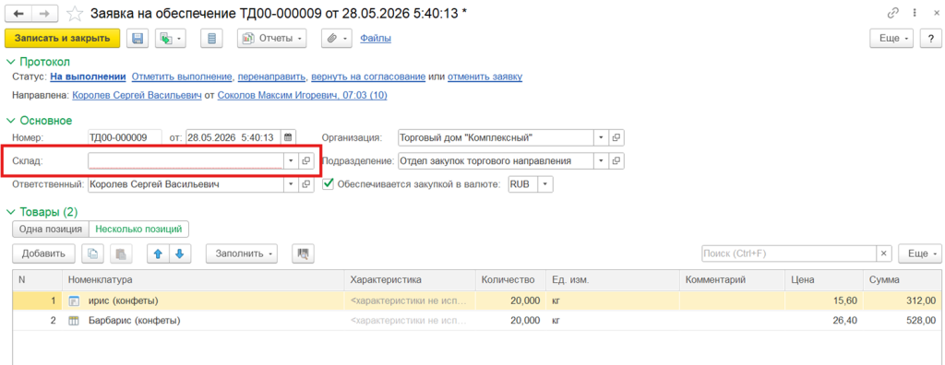
Task: Open the vertical dots window menu
Action: (x=915, y=13)
